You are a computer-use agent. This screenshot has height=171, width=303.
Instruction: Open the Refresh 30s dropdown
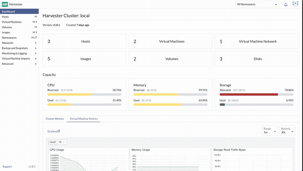(287, 131)
